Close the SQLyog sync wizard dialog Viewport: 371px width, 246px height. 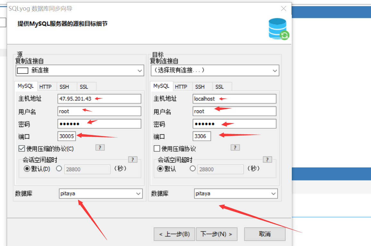tap(283, 9)
